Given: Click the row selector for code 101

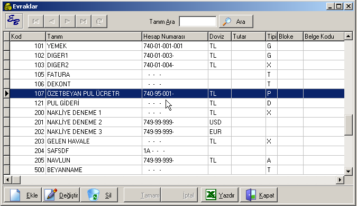Looking at the screenshot, I should pyautogui.click(x=6, y=46).
